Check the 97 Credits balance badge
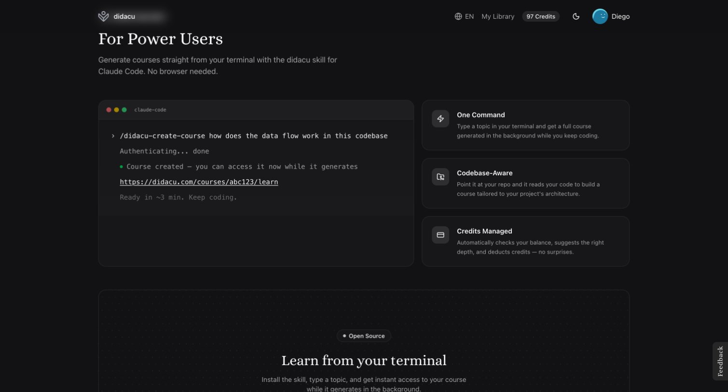728x392 pixels. click(x=540, y=16)
